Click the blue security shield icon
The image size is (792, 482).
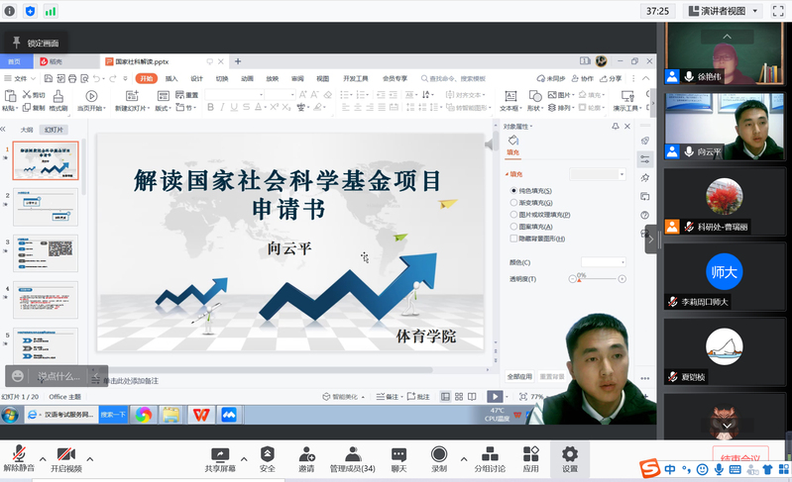coord(30,11)
